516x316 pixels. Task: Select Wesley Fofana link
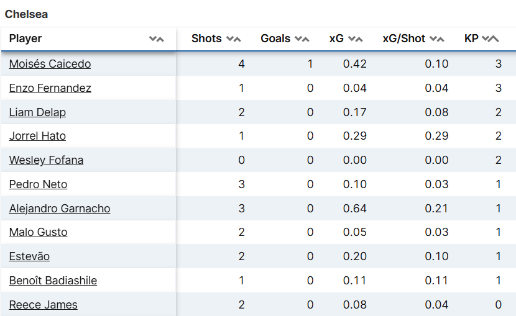46,160
